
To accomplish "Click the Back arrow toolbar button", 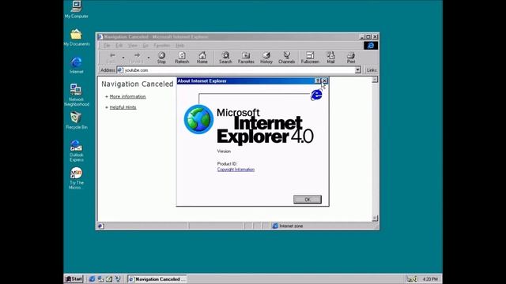I will point(111,58).
